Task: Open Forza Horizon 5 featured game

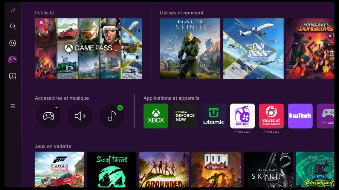Action: click(60, 169)
